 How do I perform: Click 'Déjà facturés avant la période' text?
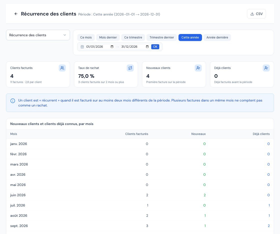coord(233,82)
